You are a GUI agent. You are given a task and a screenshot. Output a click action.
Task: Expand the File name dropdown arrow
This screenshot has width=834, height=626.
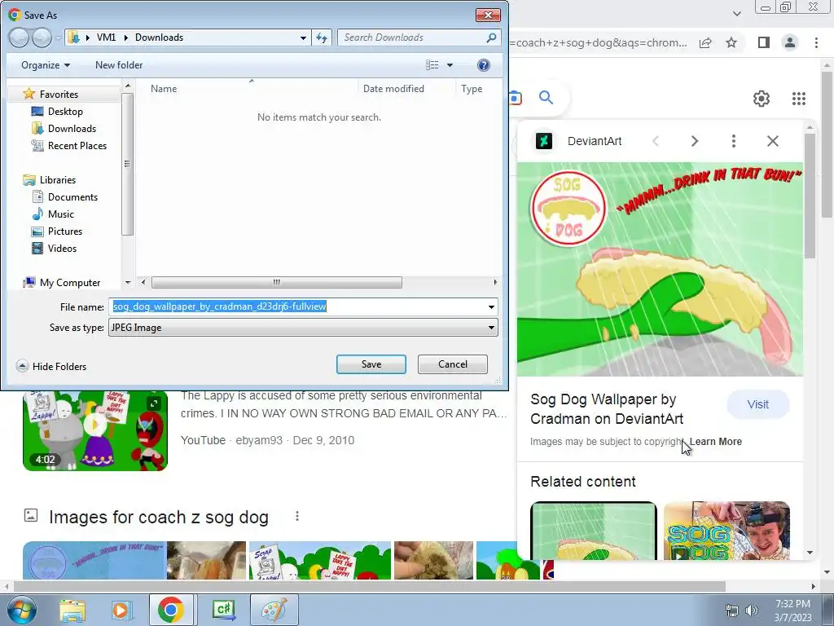pyautogui.click(x=491, y=306)
